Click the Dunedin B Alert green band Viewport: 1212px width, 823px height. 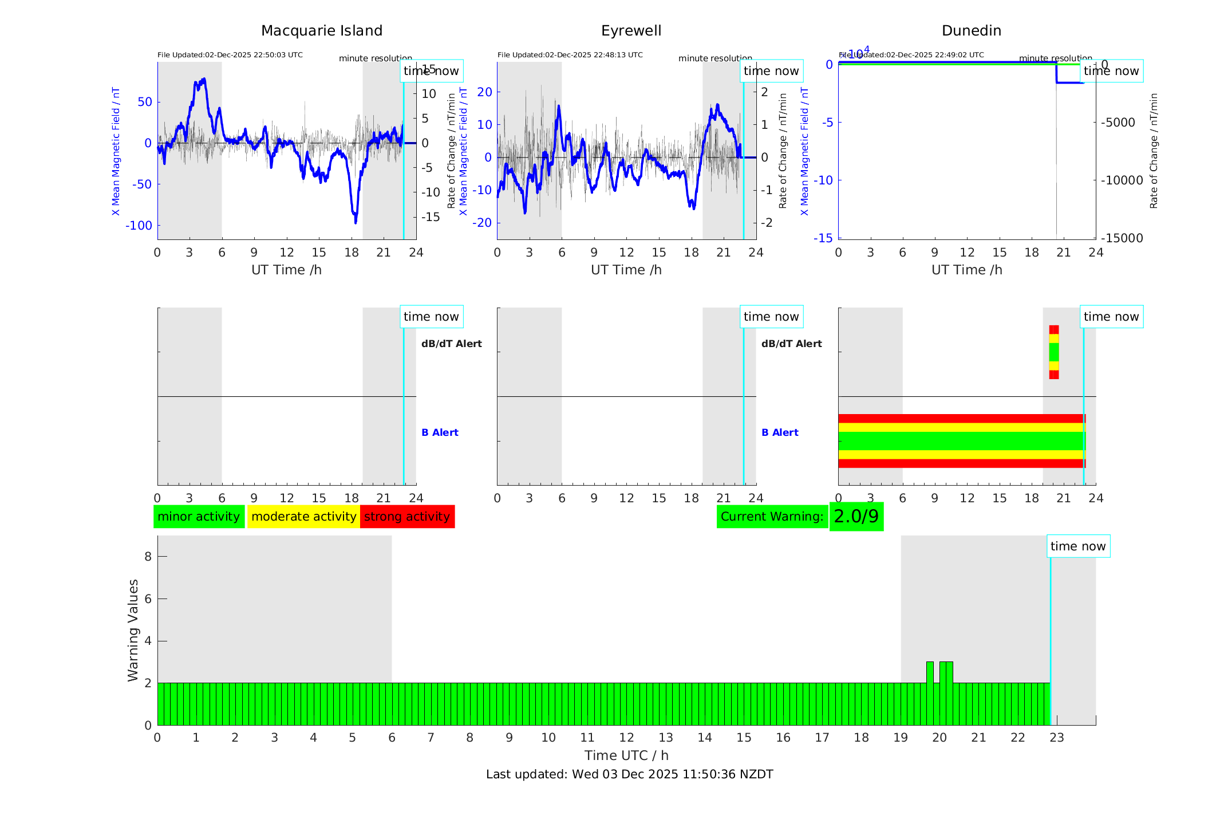961,440
